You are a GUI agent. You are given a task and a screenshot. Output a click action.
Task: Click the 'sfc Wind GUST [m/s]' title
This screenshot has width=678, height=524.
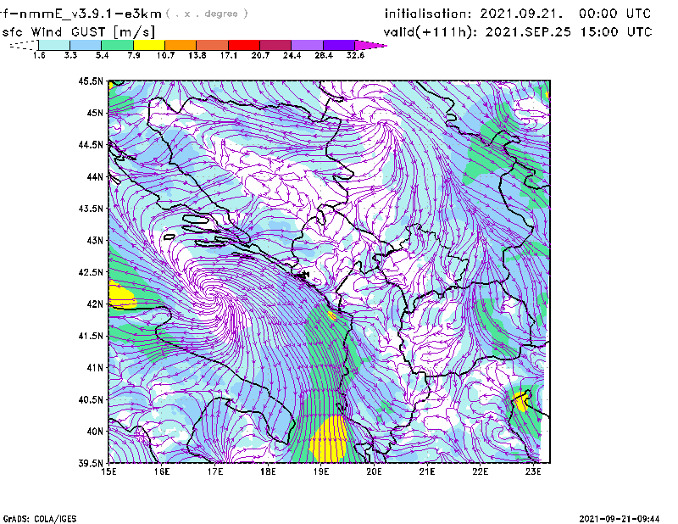coord(78,32)
